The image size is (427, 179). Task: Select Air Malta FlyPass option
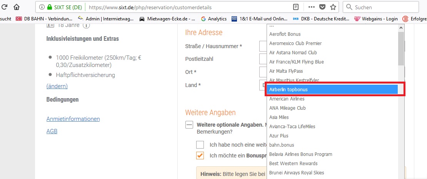332,71
